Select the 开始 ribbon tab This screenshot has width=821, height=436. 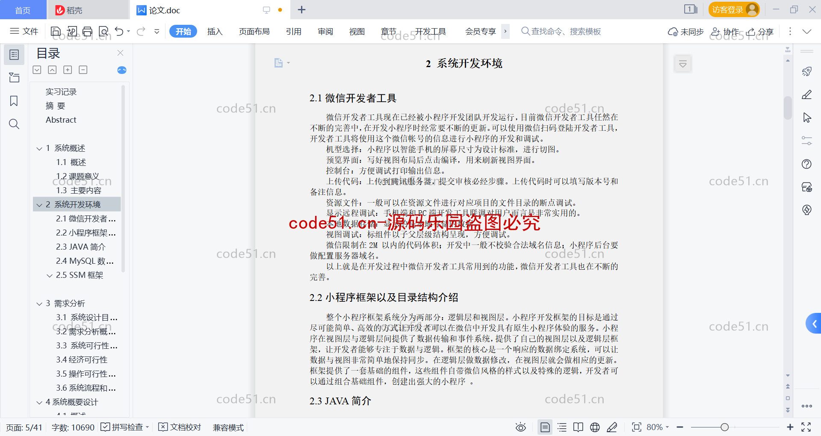[183, 31]
